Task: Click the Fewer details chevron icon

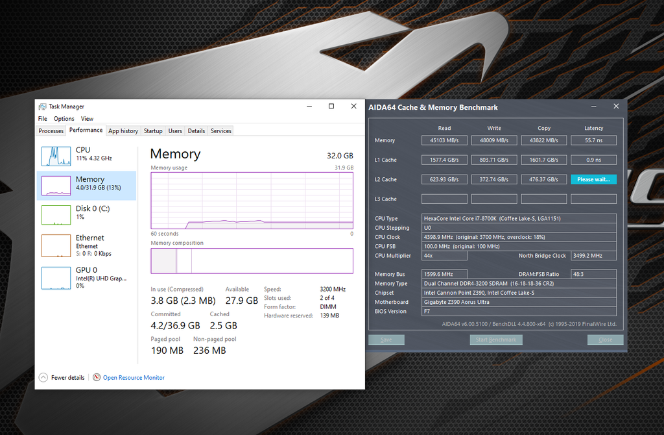Action: coord(43,377)
